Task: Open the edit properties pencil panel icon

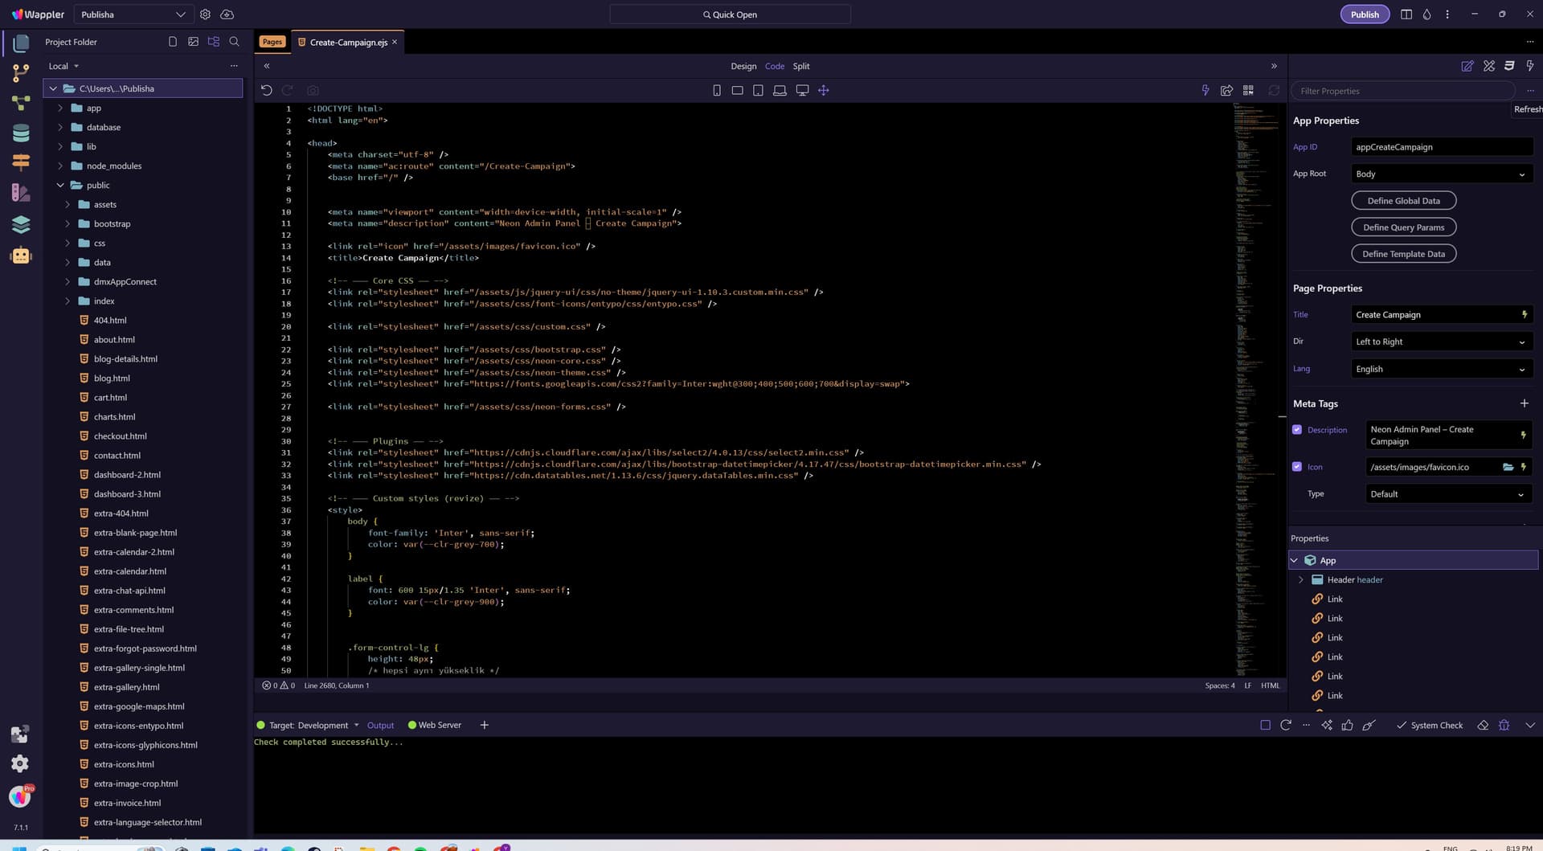Action: click(x=1467, y=67)
